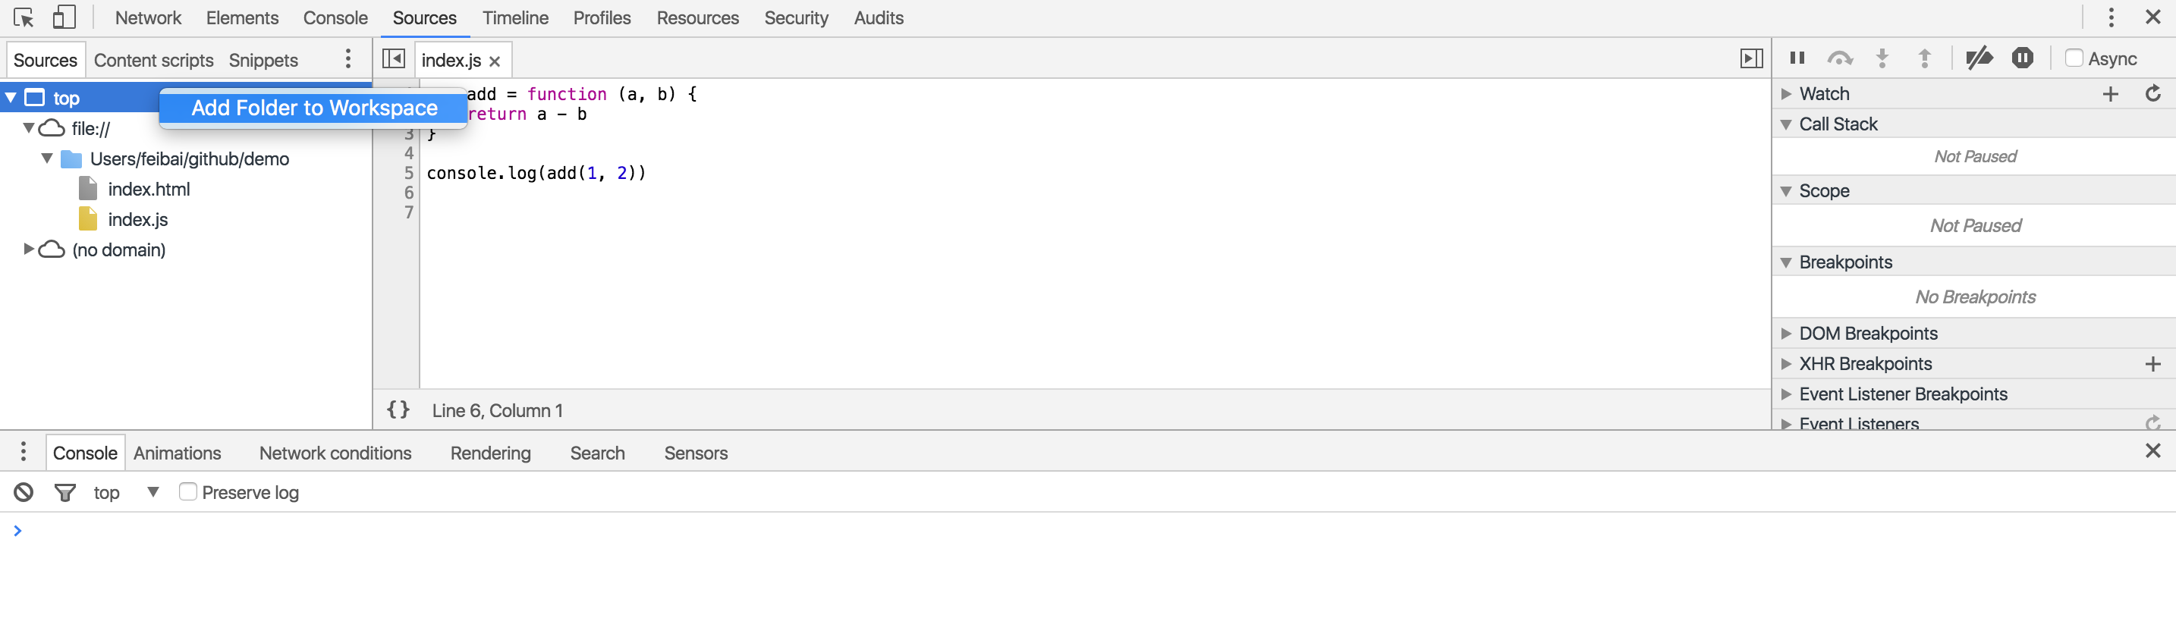Hide the file navigator pane

pyautogui.click(x=394, y=59)
